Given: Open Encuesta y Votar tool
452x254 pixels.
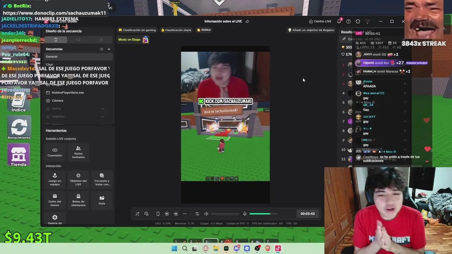Looking at the screenshot, I should [x=102, y=179].
